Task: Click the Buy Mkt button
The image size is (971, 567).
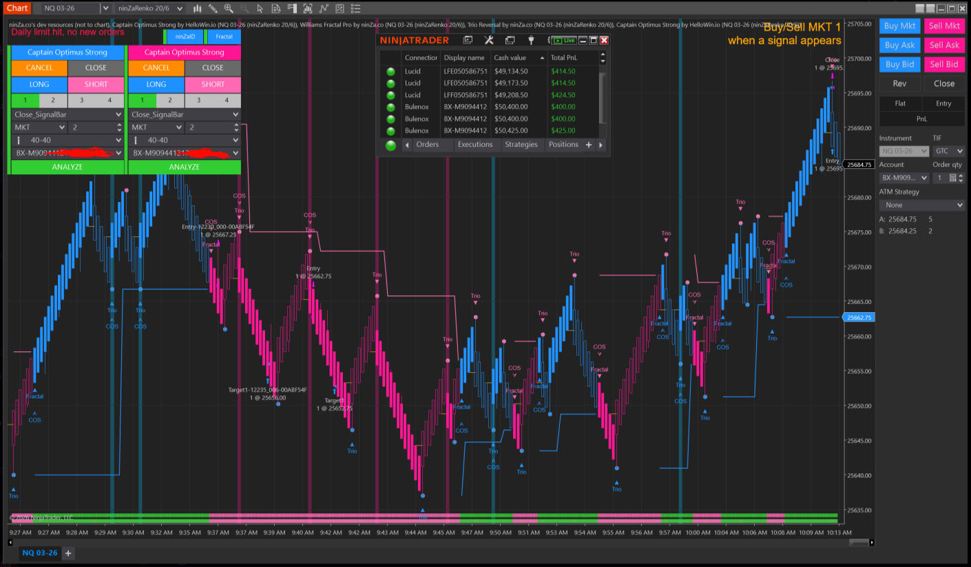Action: coord(900,26)
